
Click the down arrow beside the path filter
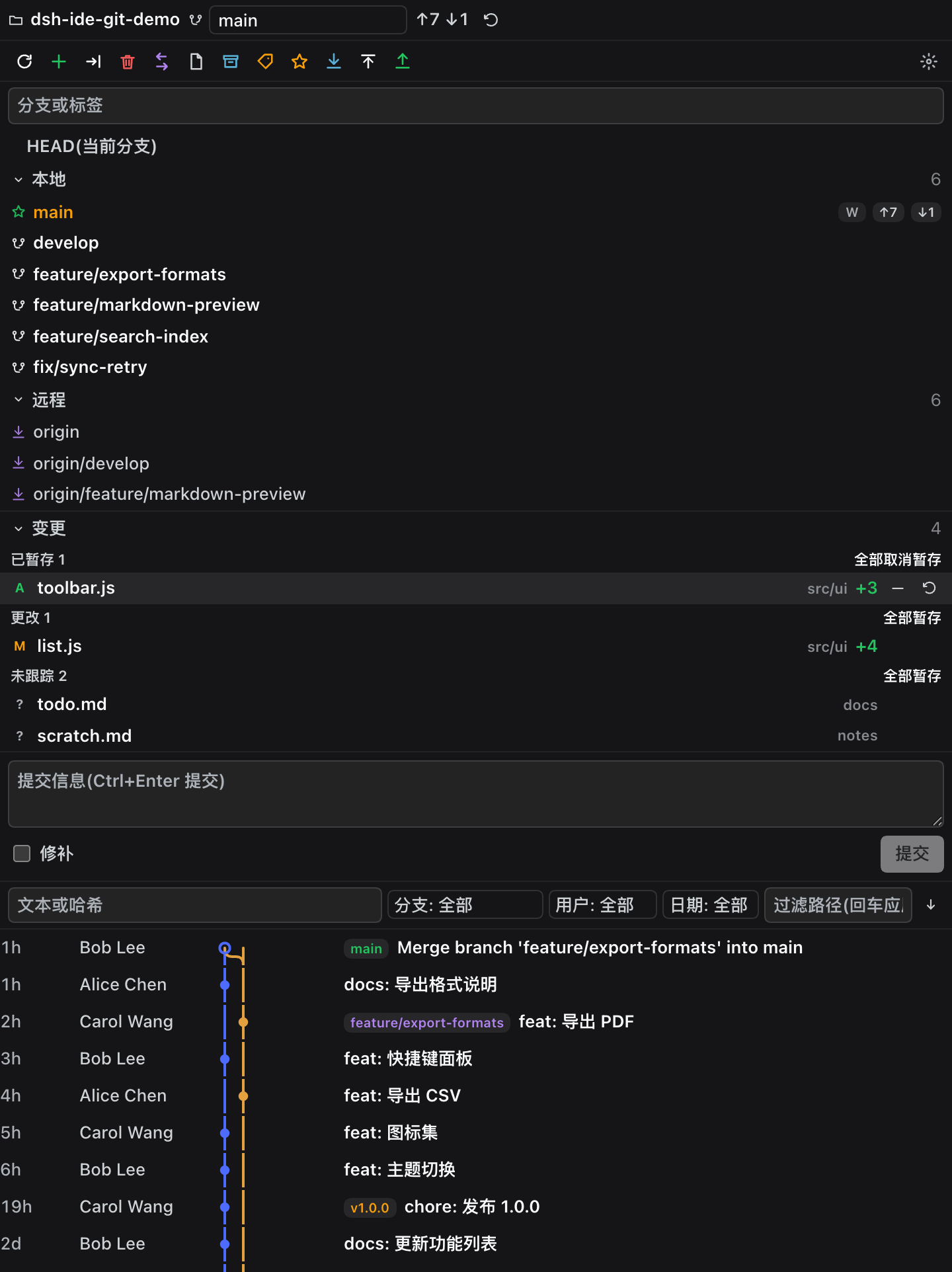(x=931, y=905)
